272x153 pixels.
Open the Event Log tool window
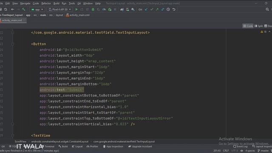[240, 146]
